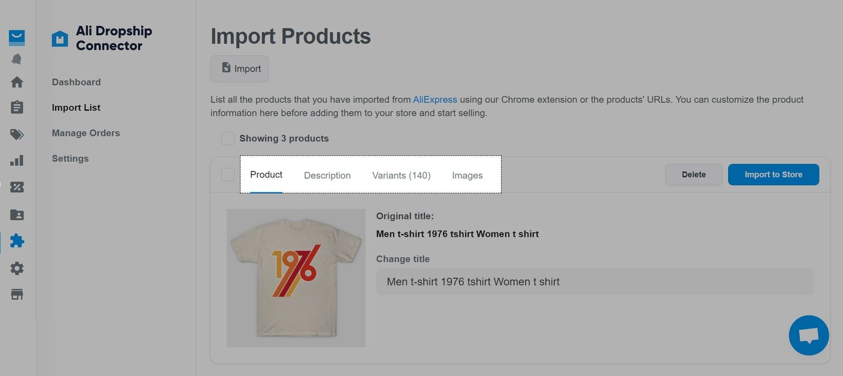Image resolution: width=843 pixels, height=376 pixels.
Task: Open the Apps puzzle piece icon
Action: pyautogui.click(x=17, y=241)
